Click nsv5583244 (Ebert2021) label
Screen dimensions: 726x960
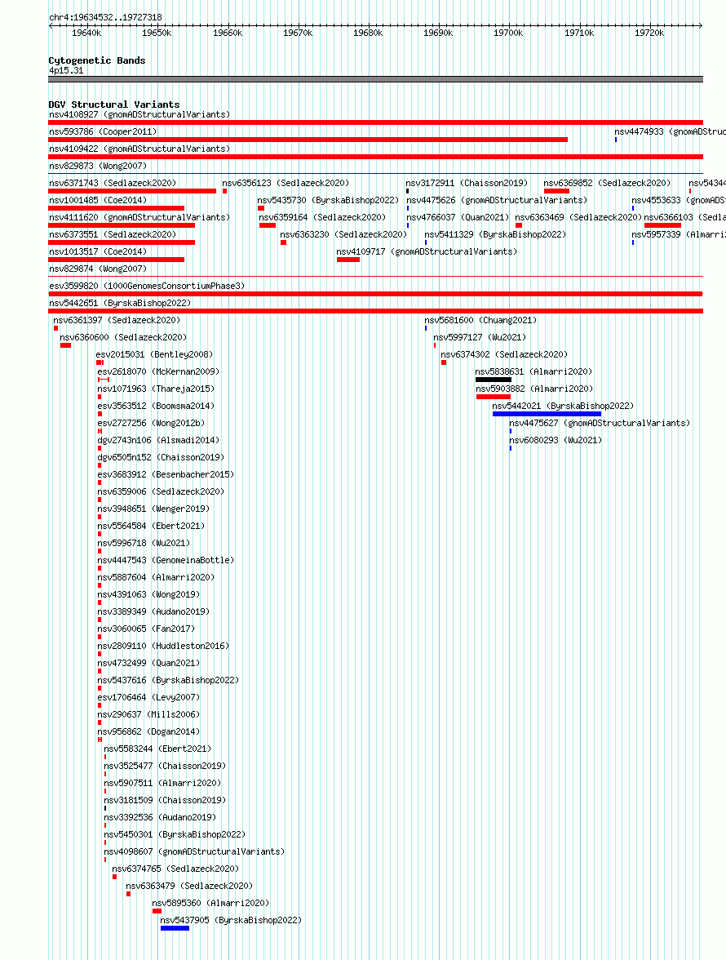pos(157,749)
